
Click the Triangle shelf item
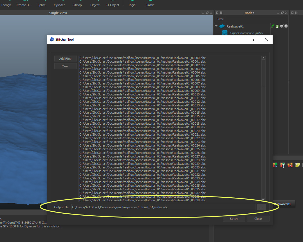coord(6,5)
